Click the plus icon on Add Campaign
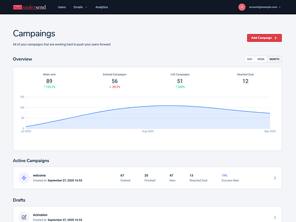This screenshot has height=222, width=296. 276,38
